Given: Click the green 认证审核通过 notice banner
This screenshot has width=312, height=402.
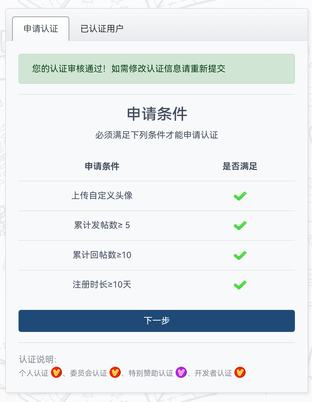Looking at the screenshot, I should pos(156,69).
